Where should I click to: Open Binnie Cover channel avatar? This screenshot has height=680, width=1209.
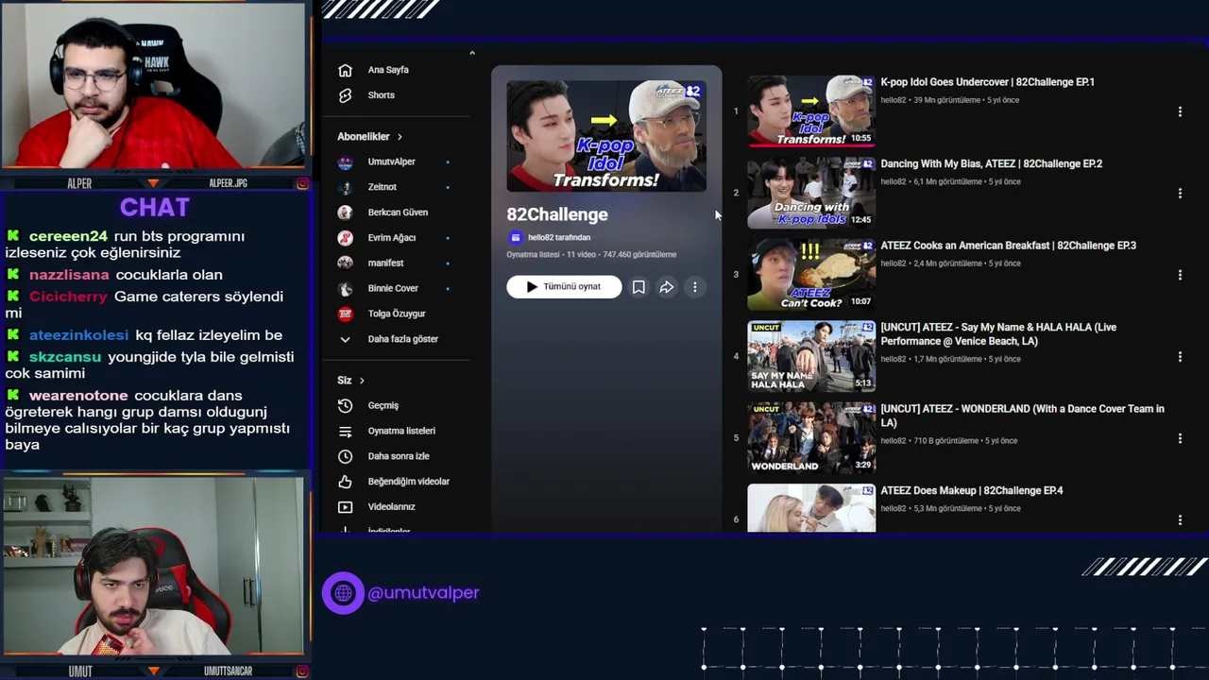tap(345, 288)
